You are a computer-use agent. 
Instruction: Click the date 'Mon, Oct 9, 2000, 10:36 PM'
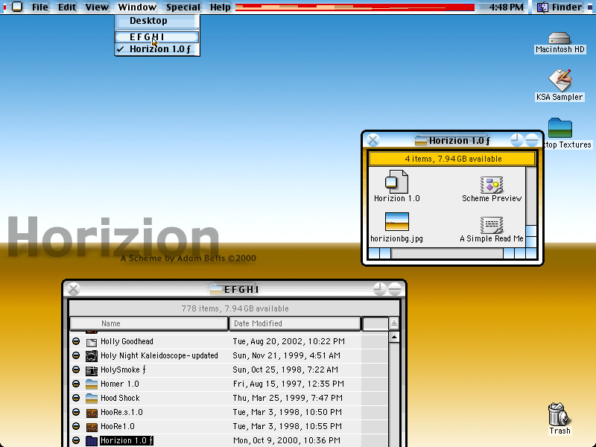point(287,440)
